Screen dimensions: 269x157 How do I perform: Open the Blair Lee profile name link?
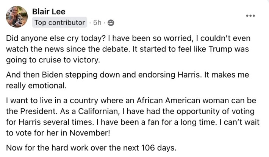(49, 11)
